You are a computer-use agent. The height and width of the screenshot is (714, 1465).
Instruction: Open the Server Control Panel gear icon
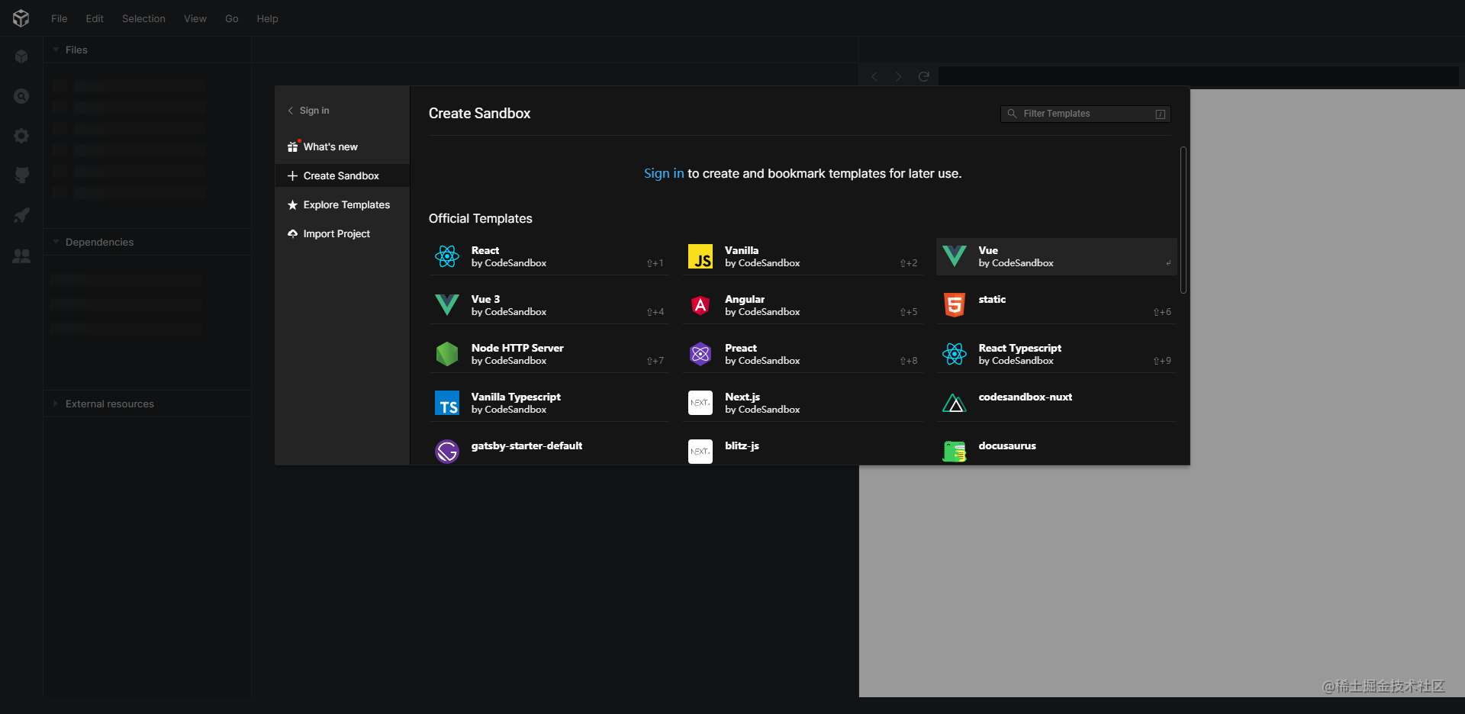[21, 136]
